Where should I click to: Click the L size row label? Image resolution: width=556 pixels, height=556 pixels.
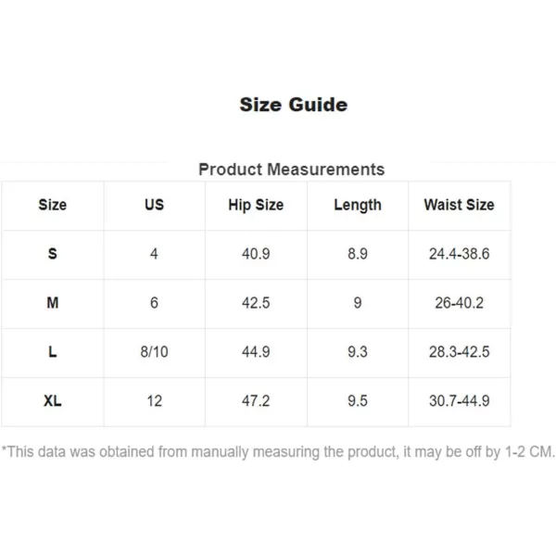pos(53,352)
